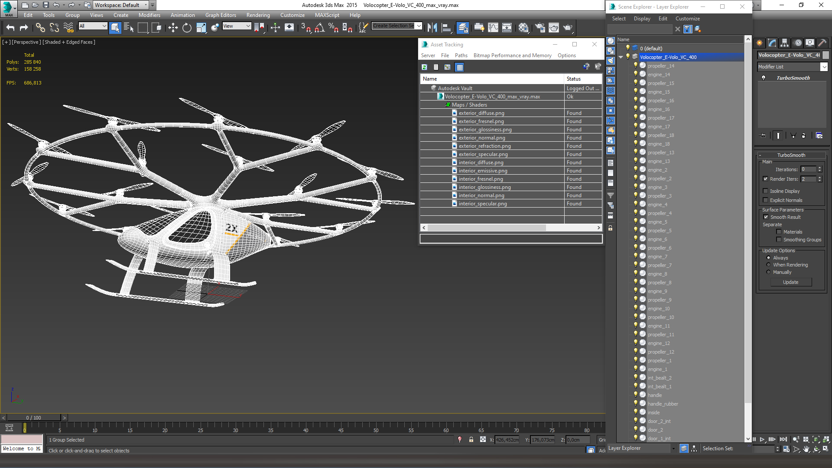Open Bitmap Performance and Memory menu
The width and height of the screenshot is (832, 468).
pos(512,55)
